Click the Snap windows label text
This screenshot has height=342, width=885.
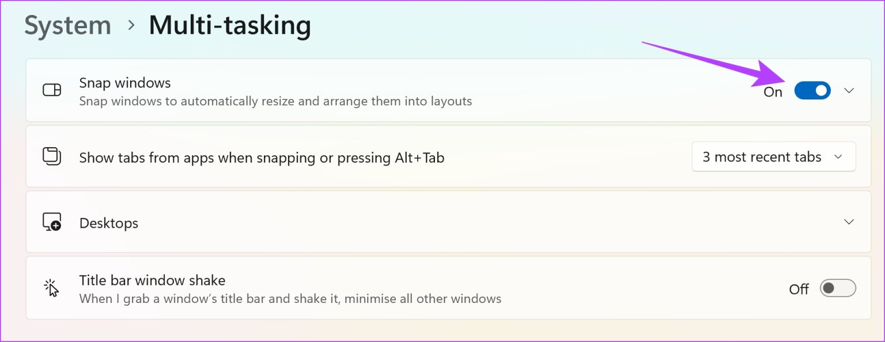[124, 83]
